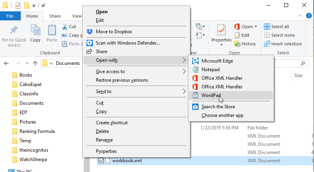
Task: Uncheck the workbook.xml file checkbox
Action: pyautogui.click(x=101, y=161)
